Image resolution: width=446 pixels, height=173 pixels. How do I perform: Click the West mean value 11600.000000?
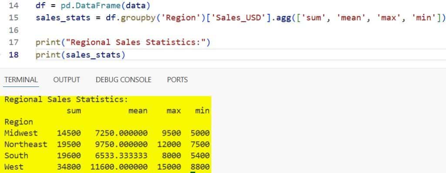pos(119,167)
